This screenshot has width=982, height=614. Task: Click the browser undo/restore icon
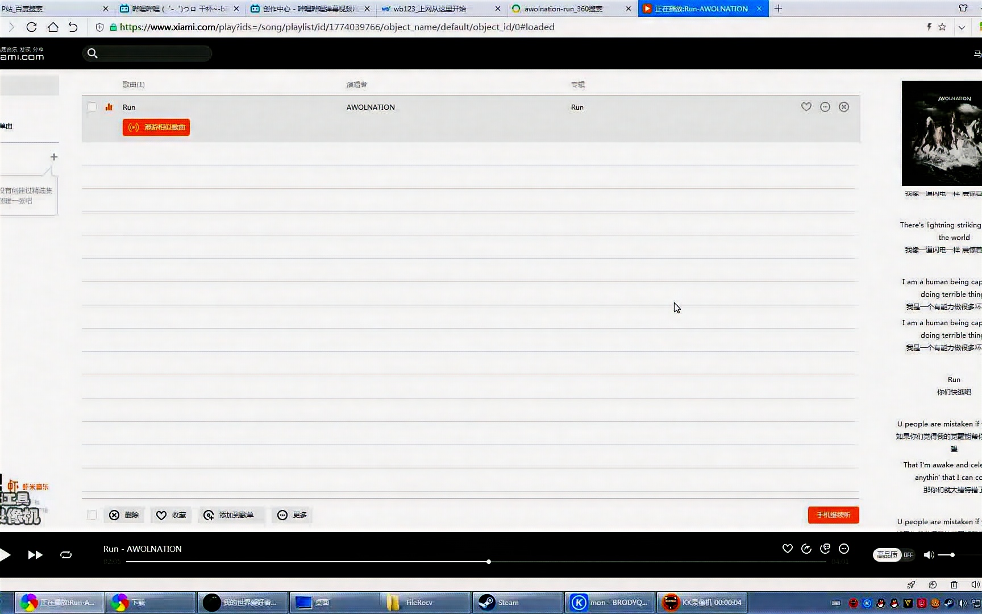[73, 27]
